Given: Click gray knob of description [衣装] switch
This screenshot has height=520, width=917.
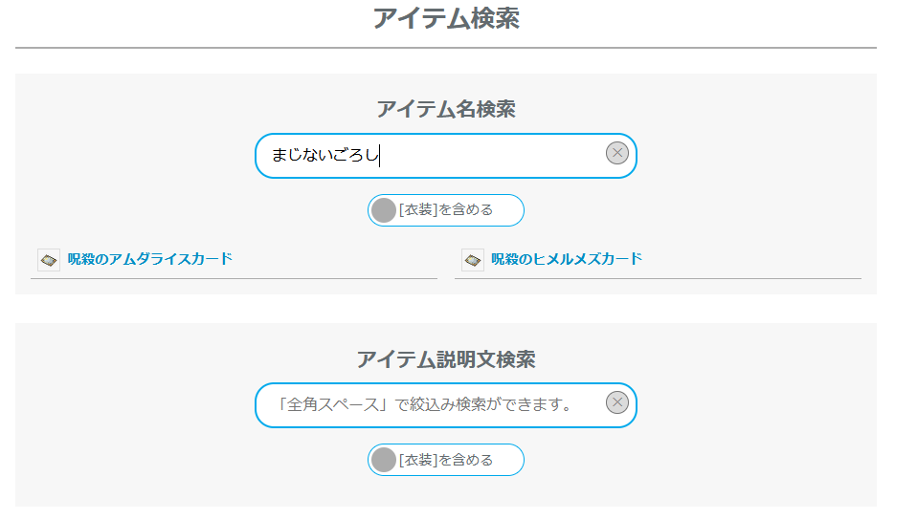Looking at the screenshot, I should click(x=384, y=460).
